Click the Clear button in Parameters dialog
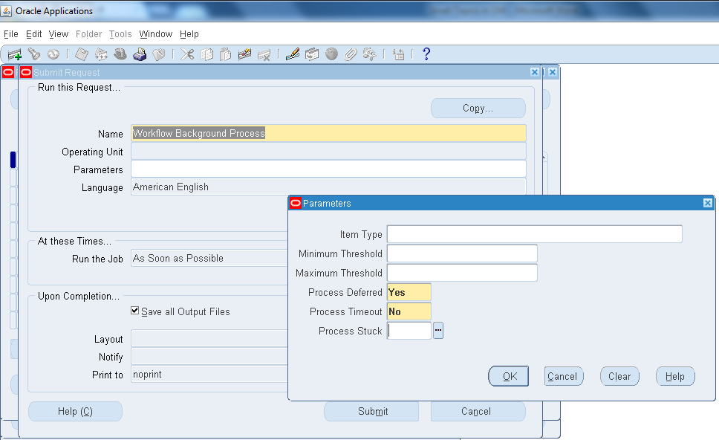 619,376
